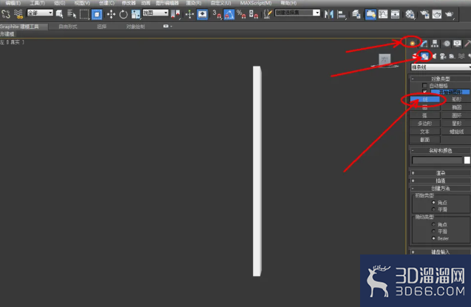Expand the 插值 rollout
Image resolution: width=471 pixels, height=307 pixels.
(441, 181)
